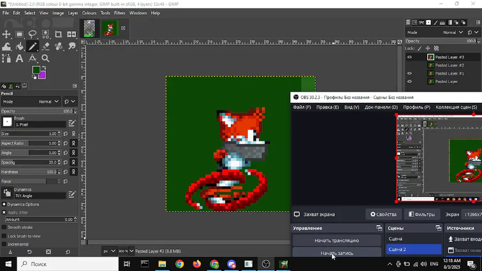Save tool preset icon
Viewport: 482px width, 271px height.
click(10, 252)
